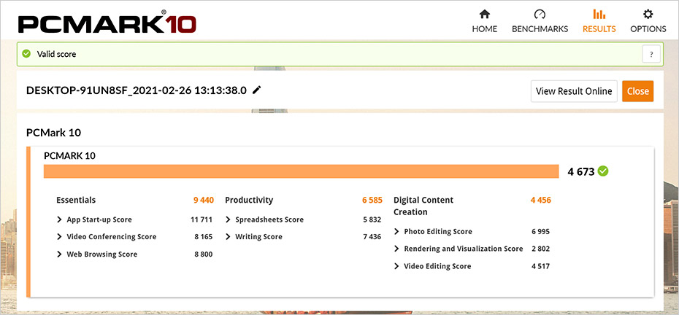Expand App Start-up Score details
The width and height of the screenshot is (679, 315).
pyautogui.click(x=59, y=219)
